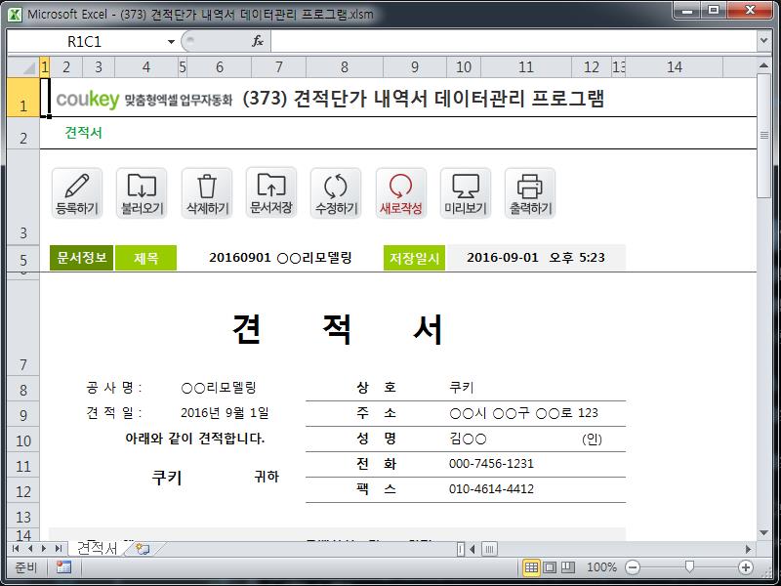
Task: Select column header 14
Action: tap(675, 67)
